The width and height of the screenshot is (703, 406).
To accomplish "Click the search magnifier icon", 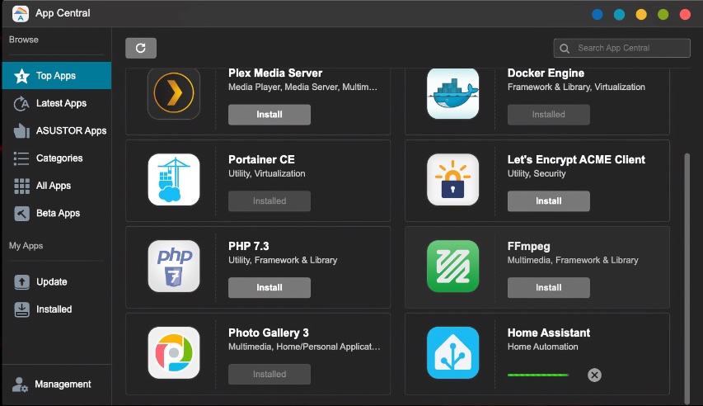I will click(565, 48).
